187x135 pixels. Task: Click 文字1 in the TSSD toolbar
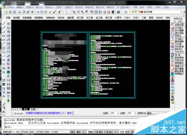(x=127, y=18)
